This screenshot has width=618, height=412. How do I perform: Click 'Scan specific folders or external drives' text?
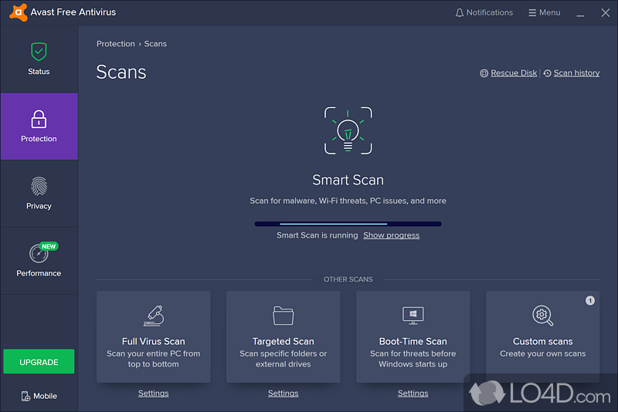pyautogui.click(x=283, y=359)
